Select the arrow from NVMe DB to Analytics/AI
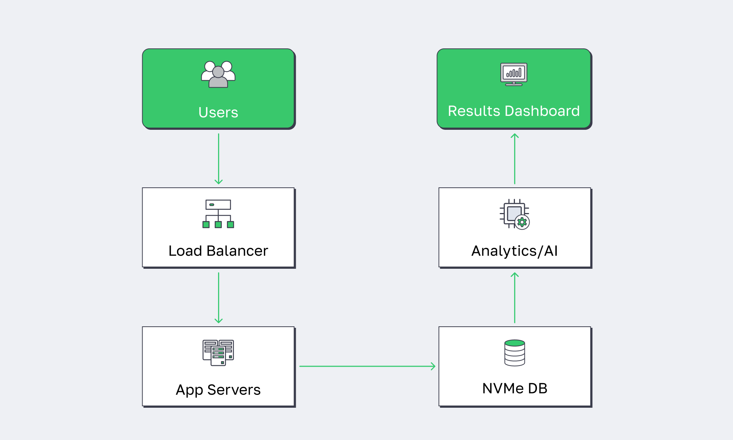The height and width of the screenshot is (440, 733). [x=515, y=297]
